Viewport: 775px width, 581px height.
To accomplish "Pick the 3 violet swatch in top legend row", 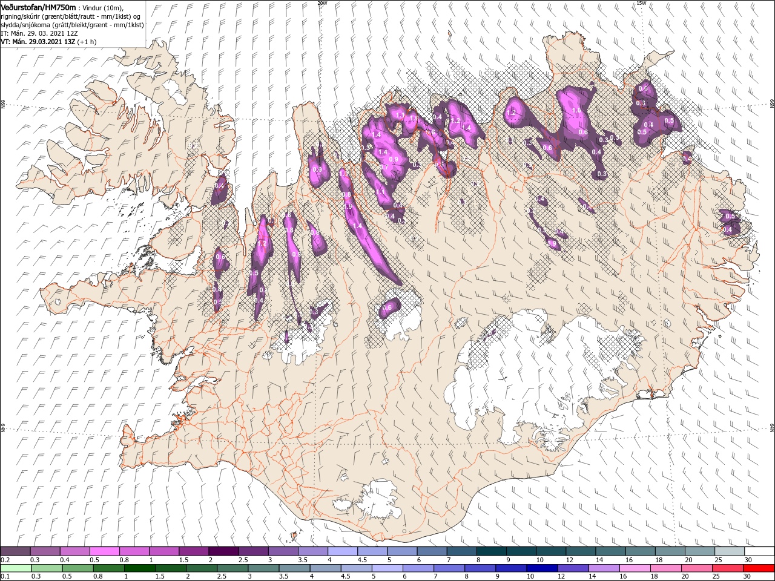I will click(283, 551).
